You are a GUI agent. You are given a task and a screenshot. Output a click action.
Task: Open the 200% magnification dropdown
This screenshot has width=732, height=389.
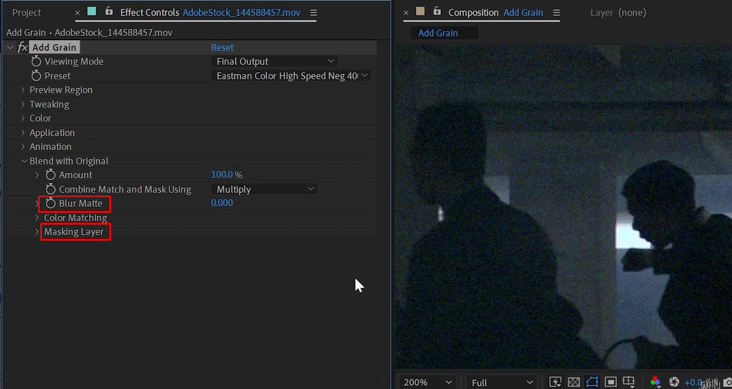[x=426, y=381]
